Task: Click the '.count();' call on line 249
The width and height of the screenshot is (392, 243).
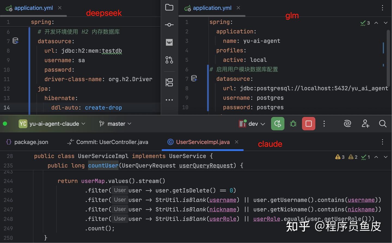Action: click(100, 228)
